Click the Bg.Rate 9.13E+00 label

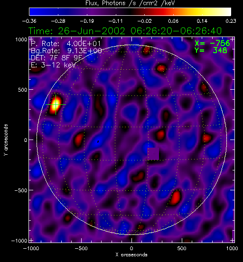(x=66, y=51)
